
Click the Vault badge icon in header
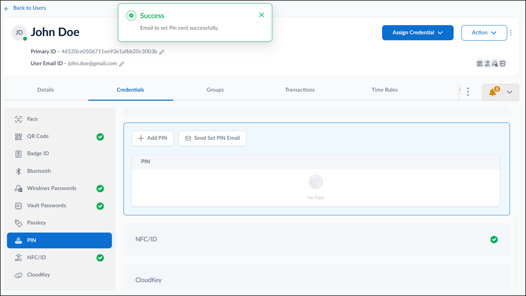[503, 64]
